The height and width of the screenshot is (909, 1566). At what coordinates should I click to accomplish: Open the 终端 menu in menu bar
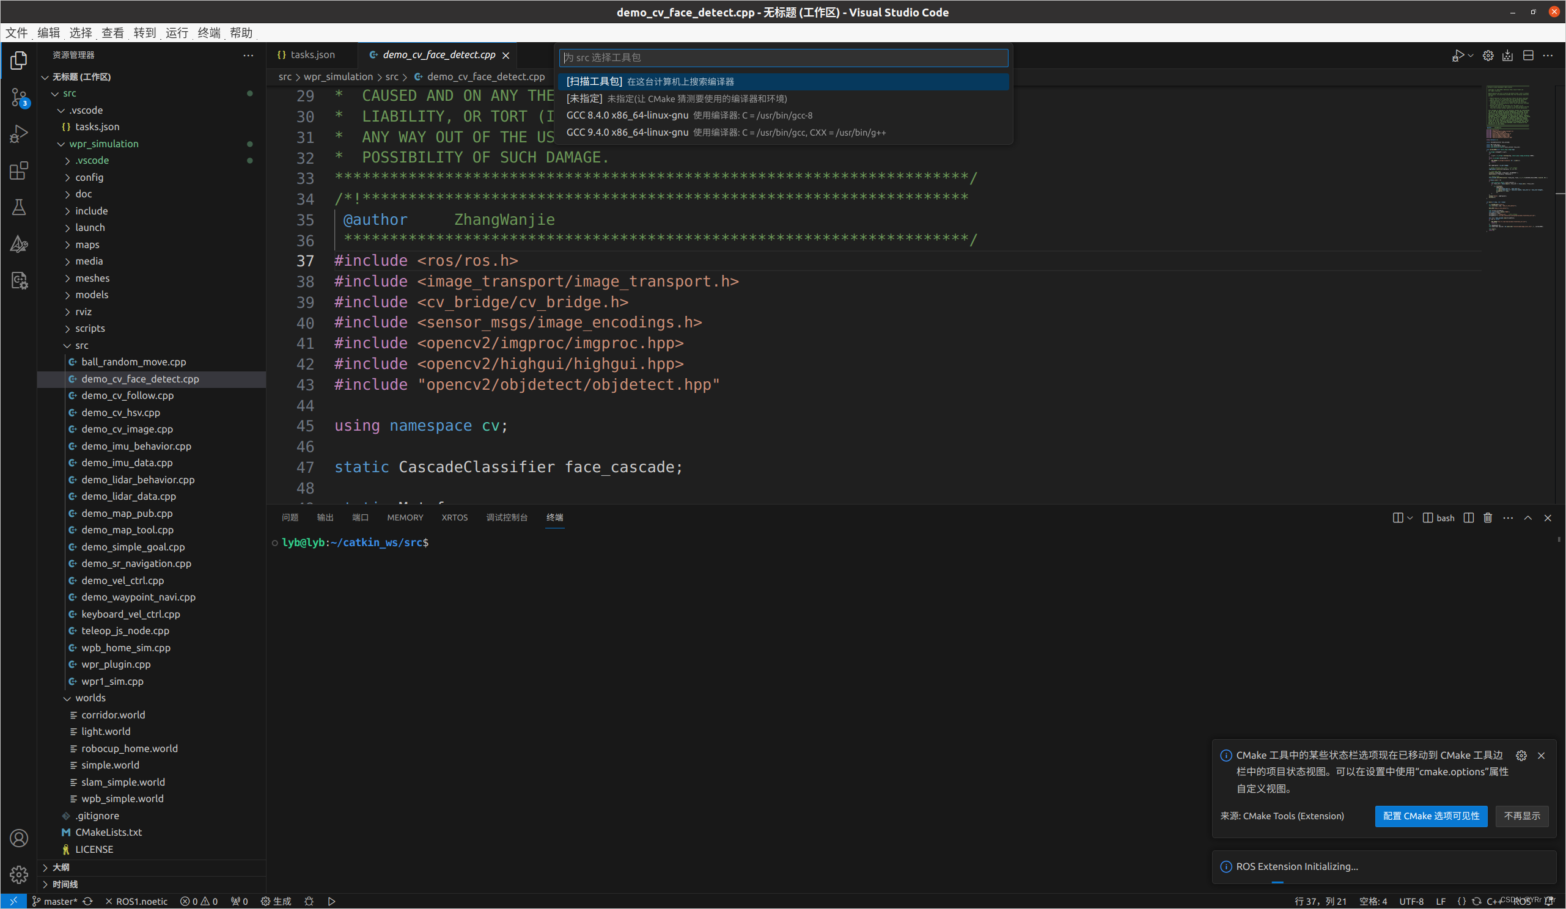[209, 32]
